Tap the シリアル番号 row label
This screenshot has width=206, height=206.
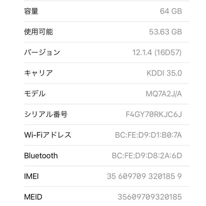46,114
